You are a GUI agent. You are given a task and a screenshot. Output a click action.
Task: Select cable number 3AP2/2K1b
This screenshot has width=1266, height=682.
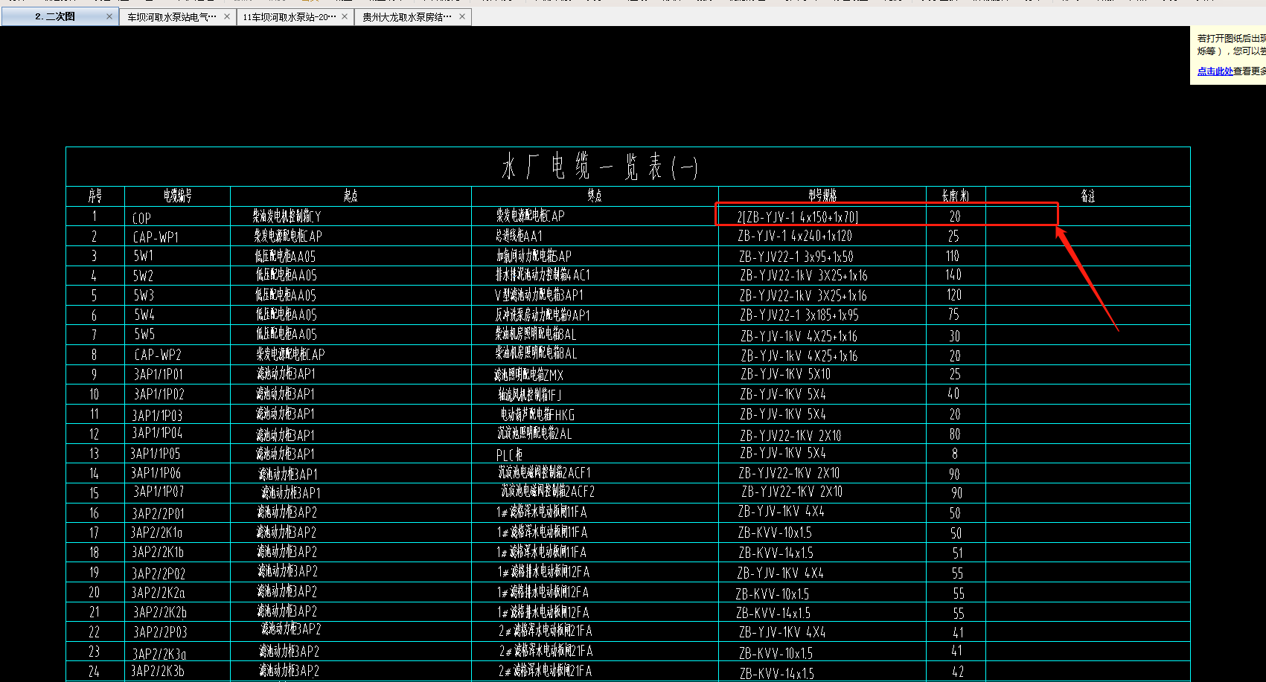click(x=158, y=553)
